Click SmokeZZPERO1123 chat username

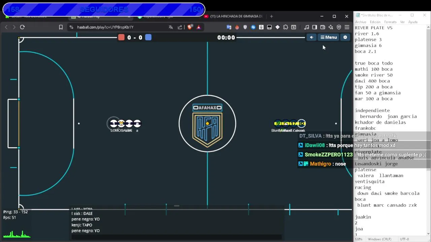coord(329,155)
